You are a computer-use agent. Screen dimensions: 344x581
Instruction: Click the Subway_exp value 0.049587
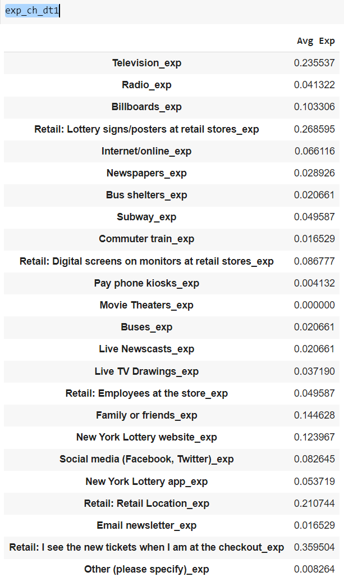tap(314, 217)
